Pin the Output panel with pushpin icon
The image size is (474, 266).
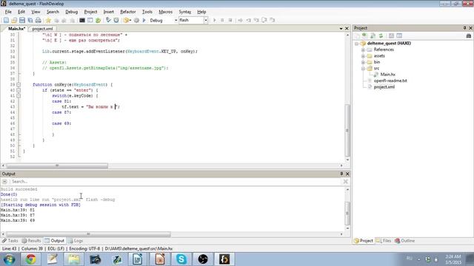click(341, 174)
